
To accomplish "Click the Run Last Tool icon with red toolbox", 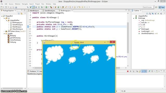I will 51,7.
